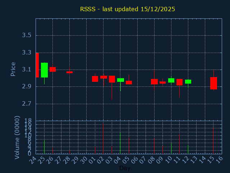230x173 pixels.
Task: Select the red candlestick on day 15
Action: click(x=213, y=83)
